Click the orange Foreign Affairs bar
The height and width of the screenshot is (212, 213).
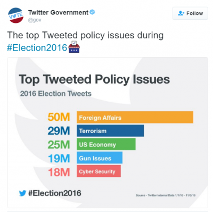[135, 117]
